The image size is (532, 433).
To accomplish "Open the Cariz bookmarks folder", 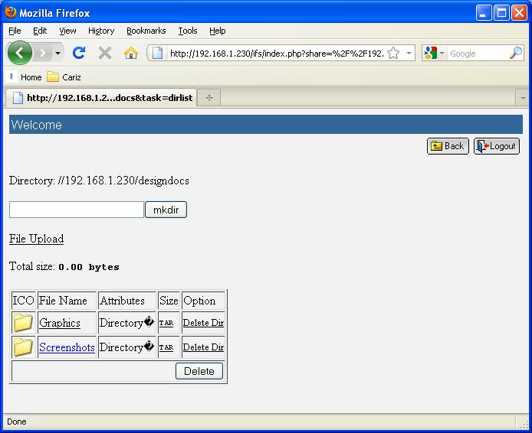I will tap(64, 77).
